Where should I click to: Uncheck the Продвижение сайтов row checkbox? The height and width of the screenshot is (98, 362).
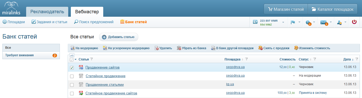[72, 68]
